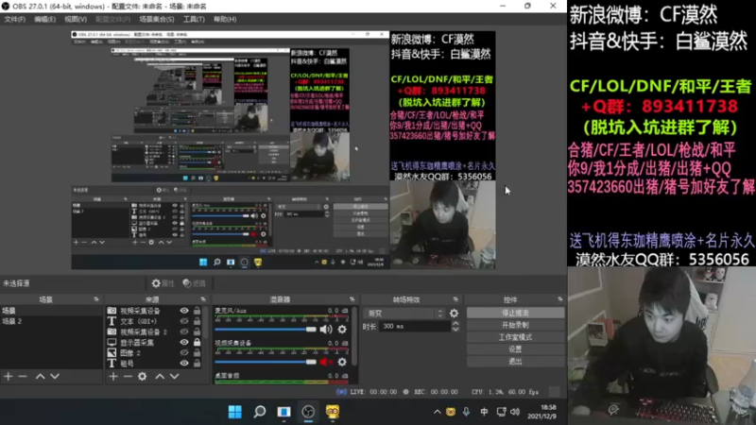This screenshot has height=425, width=756.
Task: Remove the selected source with the minus icon
Action: (128, 376)
